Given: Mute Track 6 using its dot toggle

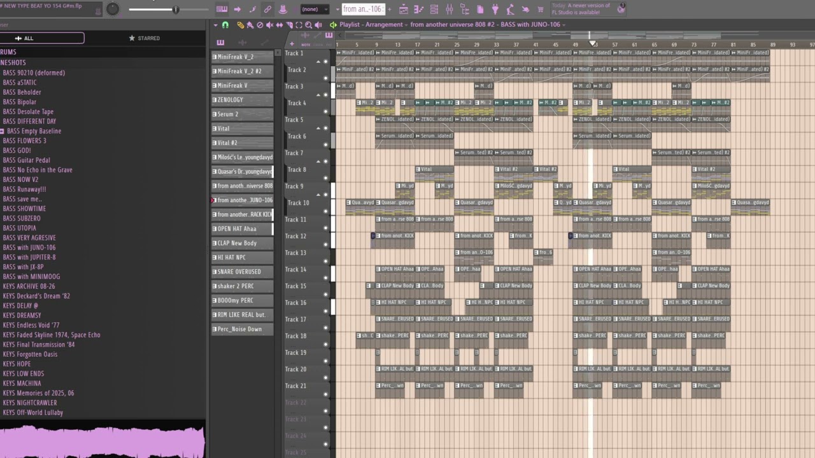Looking at the screenshot, I should (325, 144).
